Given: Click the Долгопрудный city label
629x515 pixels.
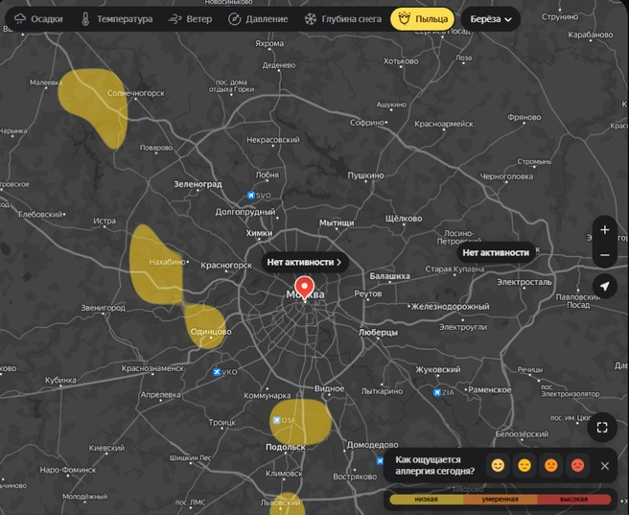Looking at the screenshot, I should 245,212.
